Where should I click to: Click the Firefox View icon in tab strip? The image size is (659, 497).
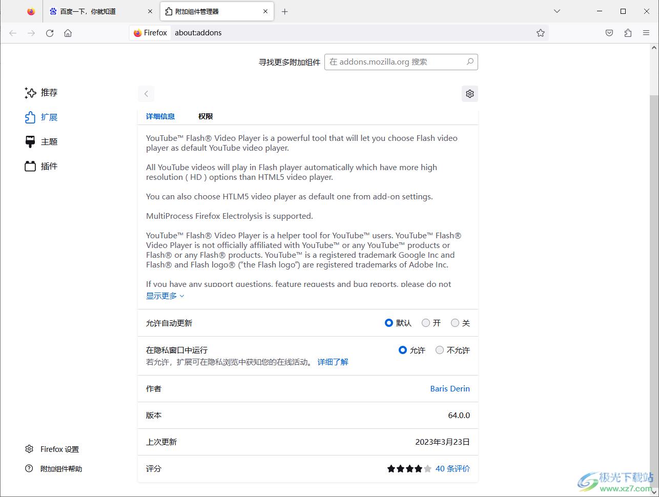31,11
